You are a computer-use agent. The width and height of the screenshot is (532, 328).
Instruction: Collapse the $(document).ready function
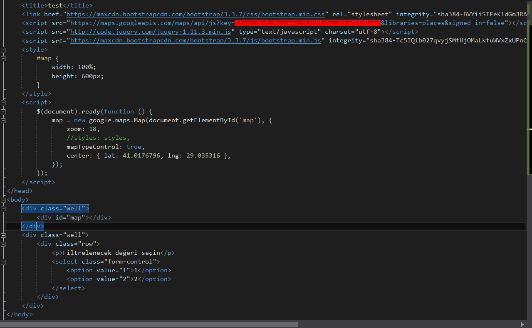pos(4,112)
